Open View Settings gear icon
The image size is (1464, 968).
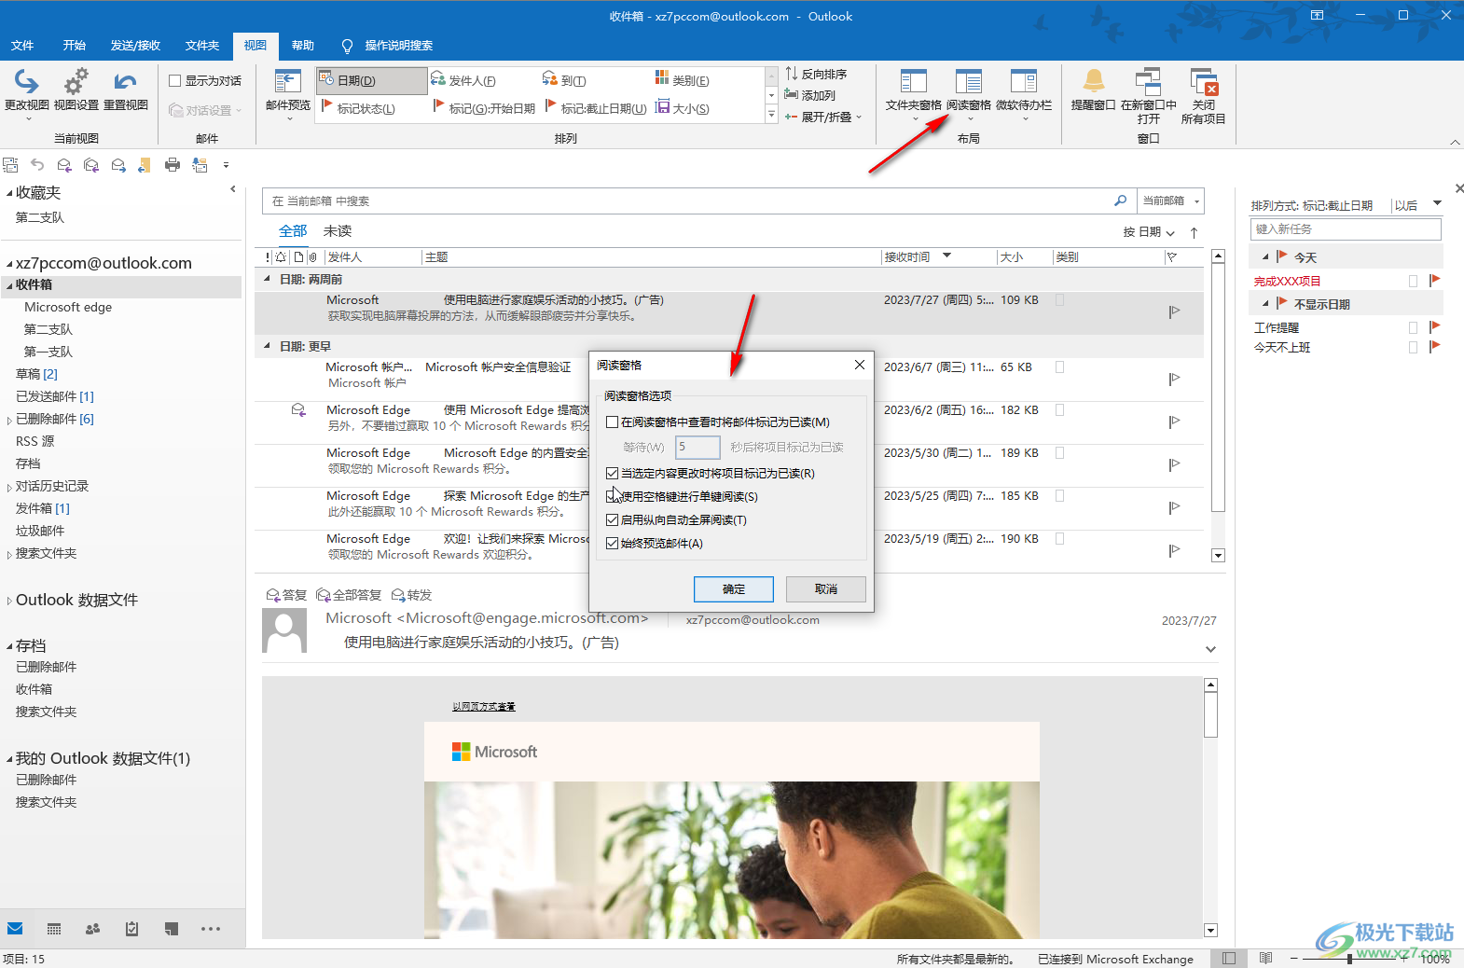pos(76,91)
